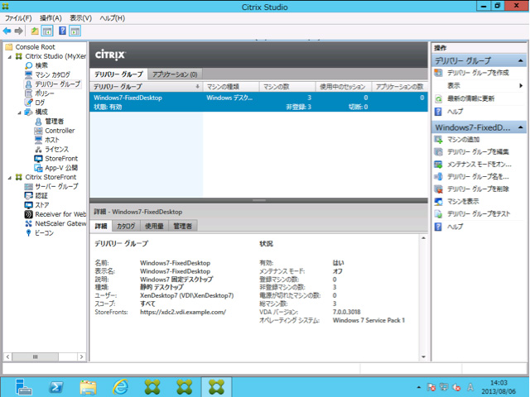
Task: Collapse the Citrix Studio tree node
Action: point(10,56)
